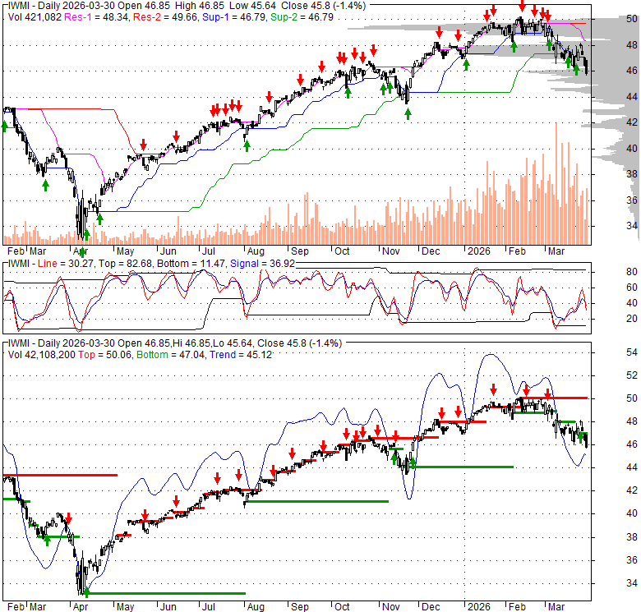Screen dimensions: 641x612
Task: Click '20' on oscillator scale
Action: (x=632, y=319)
